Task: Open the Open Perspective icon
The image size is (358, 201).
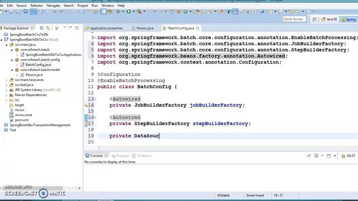Action: 314,20
